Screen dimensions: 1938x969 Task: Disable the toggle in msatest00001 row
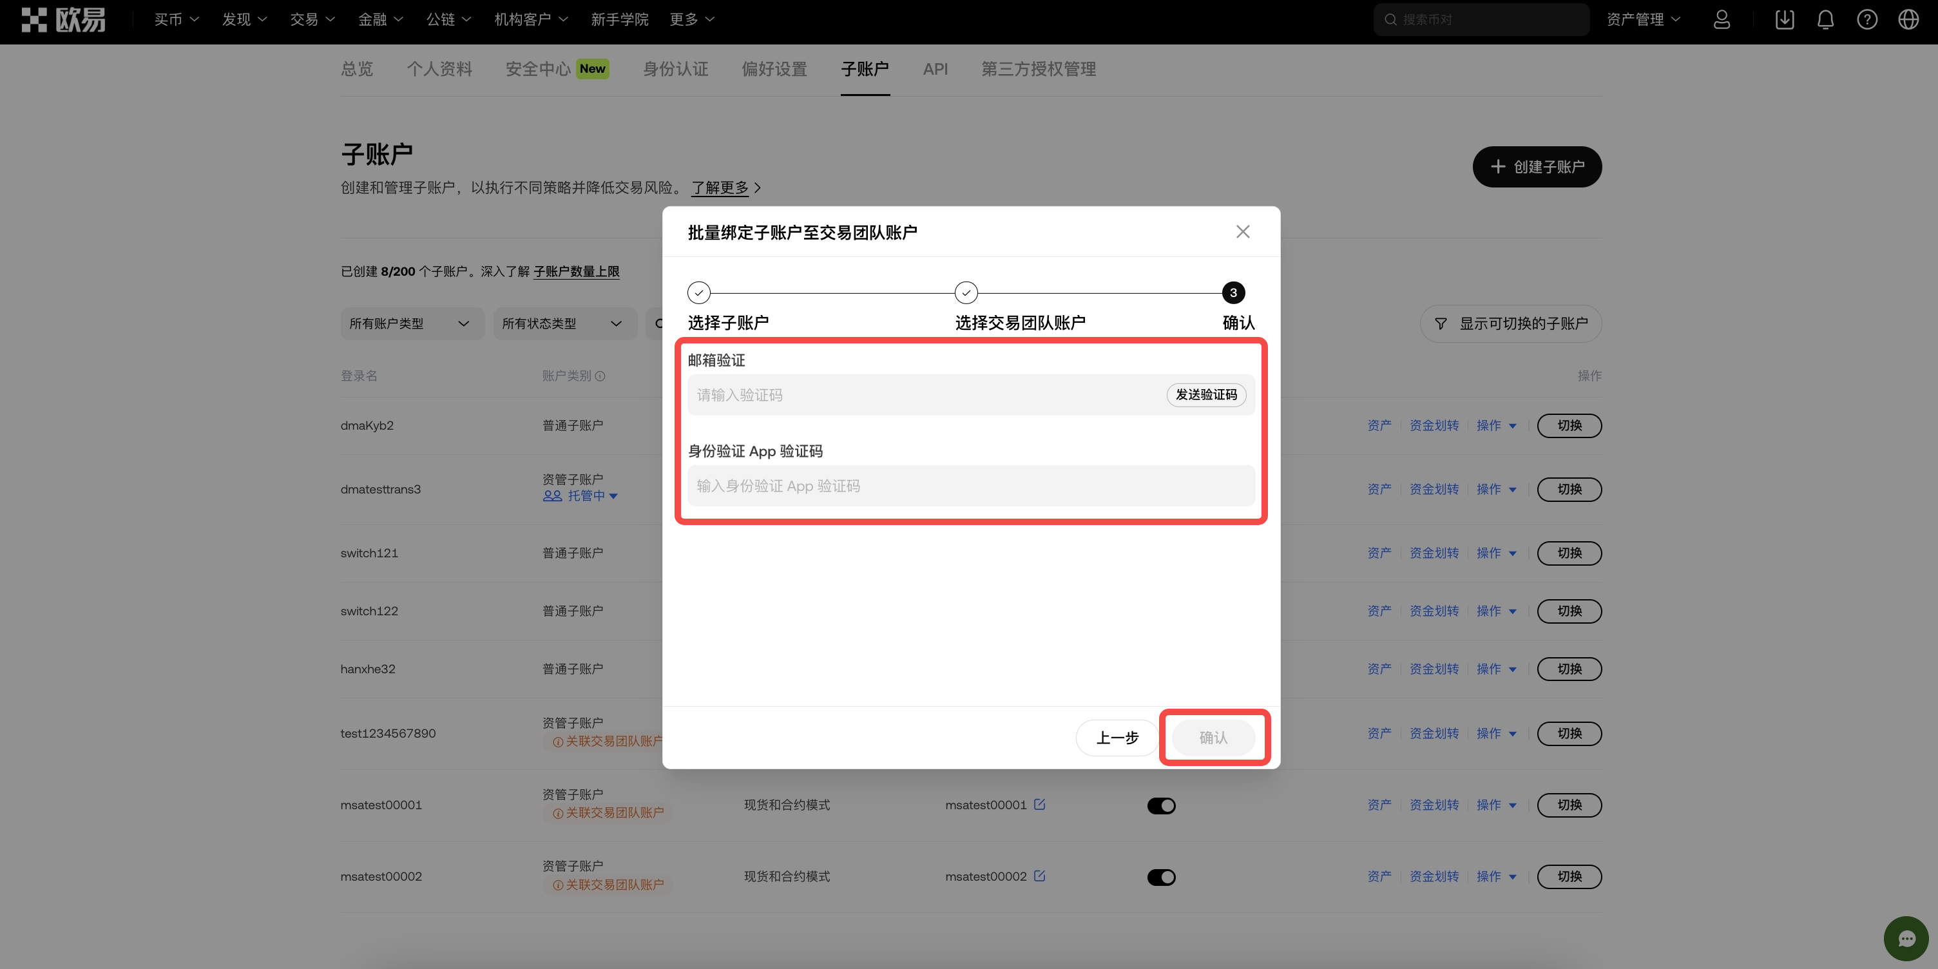click(x=1161, y=805)
